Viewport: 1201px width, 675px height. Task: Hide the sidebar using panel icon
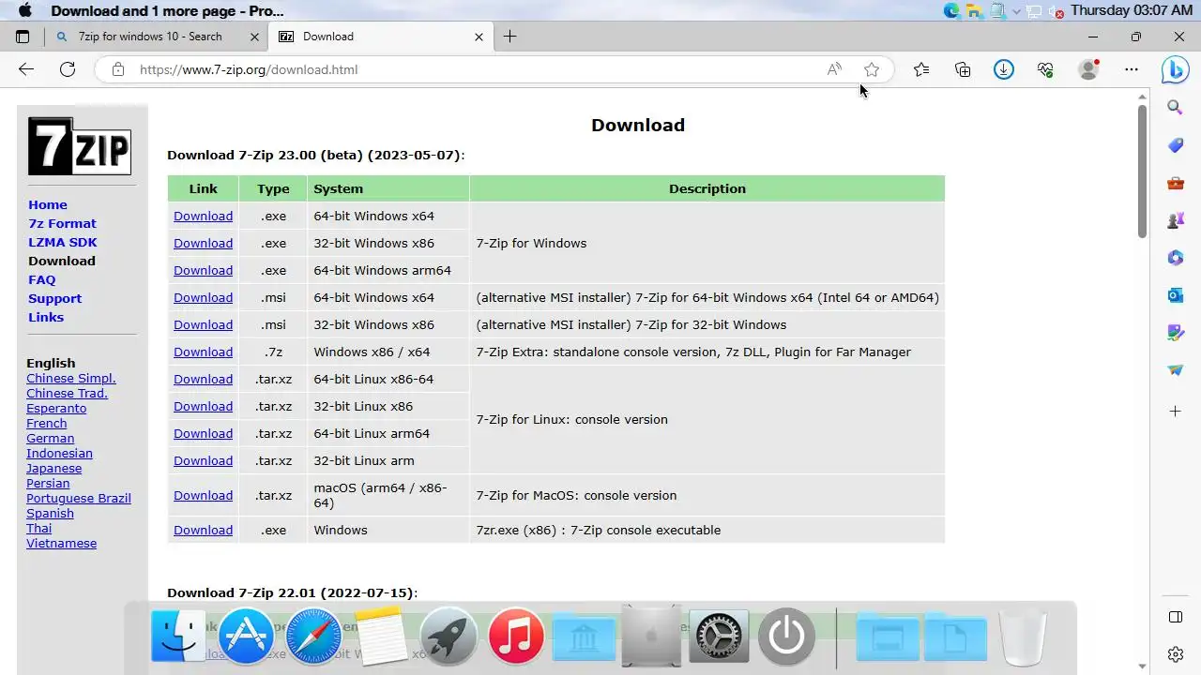[1175, 617]
